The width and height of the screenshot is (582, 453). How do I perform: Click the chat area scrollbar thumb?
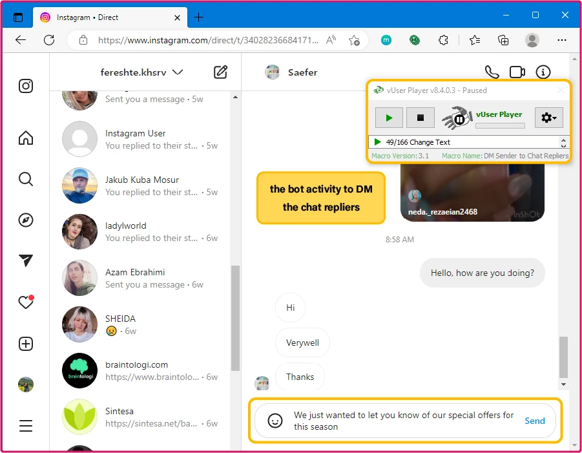563,357
